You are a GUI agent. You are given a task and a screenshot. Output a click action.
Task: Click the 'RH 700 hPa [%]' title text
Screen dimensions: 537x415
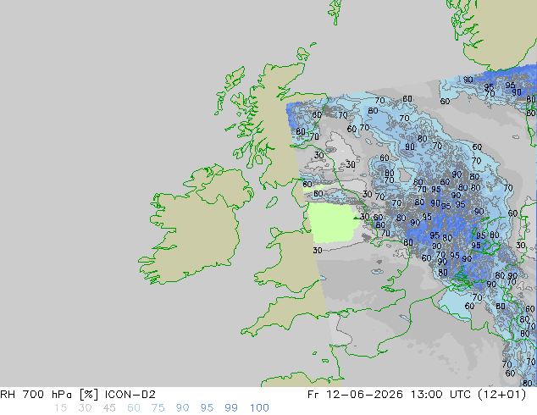[x=49, y=395]
